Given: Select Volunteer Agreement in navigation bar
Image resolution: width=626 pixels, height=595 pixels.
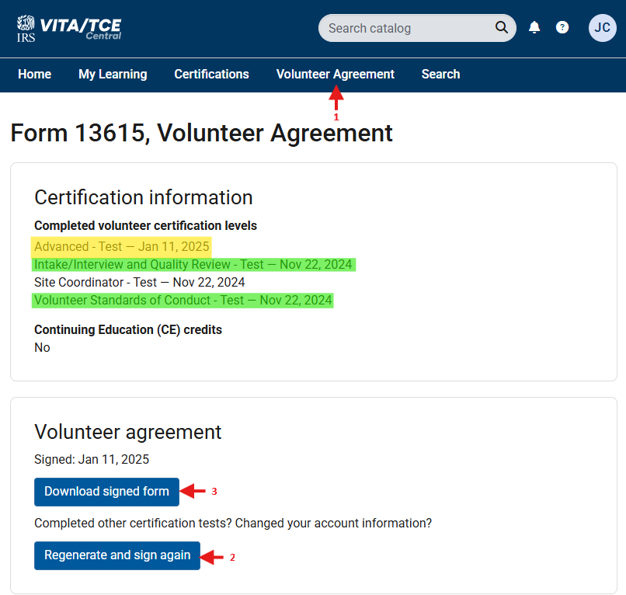Looking at the screenshot, I should [x=336, y=75].
